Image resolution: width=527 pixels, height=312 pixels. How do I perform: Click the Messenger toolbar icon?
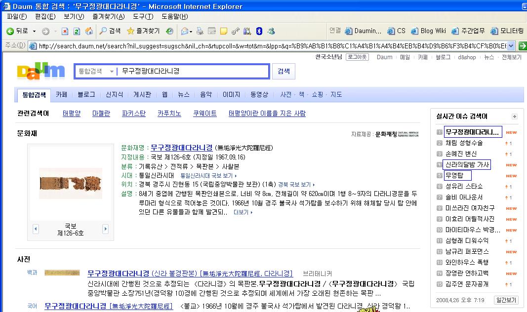[x=271, y=31]
